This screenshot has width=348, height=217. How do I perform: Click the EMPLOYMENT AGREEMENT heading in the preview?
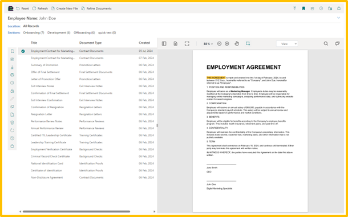pyautogui.click(x=244, y=67)
